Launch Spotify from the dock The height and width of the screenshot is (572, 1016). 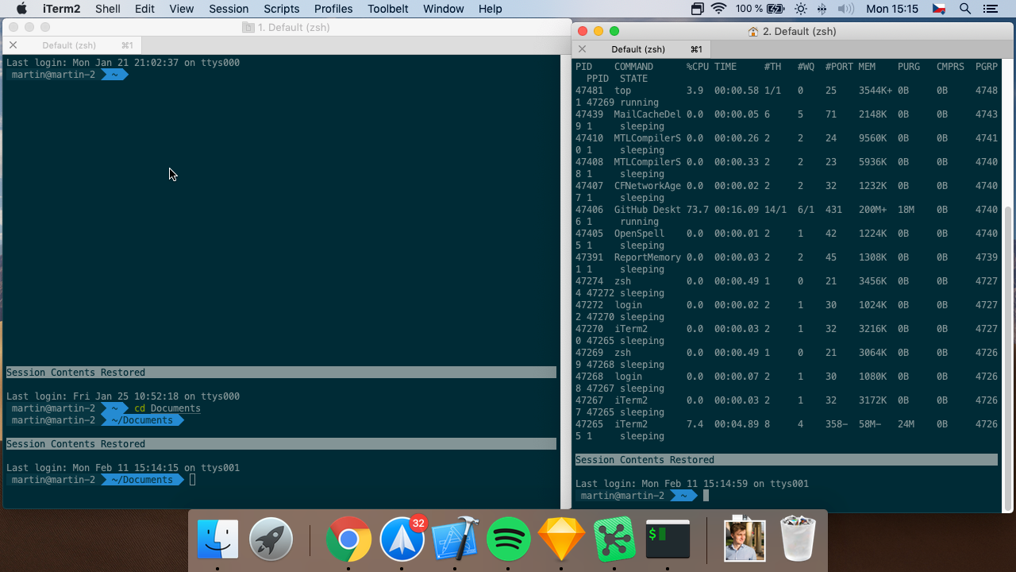pyautogui.click(x=508, y=539)
